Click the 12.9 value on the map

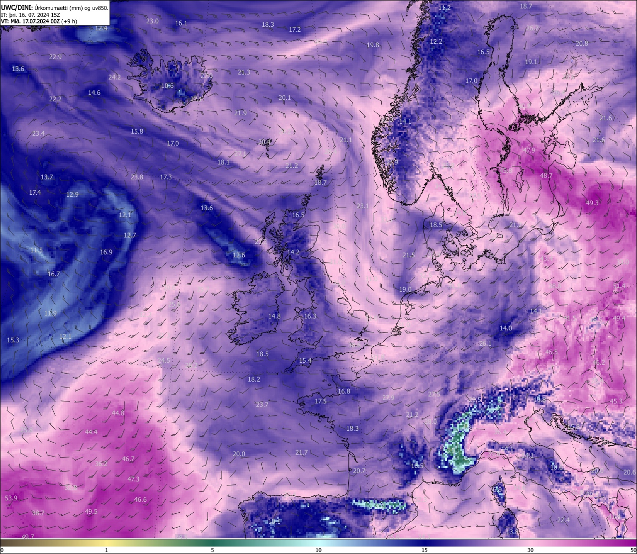click(72, 194)
